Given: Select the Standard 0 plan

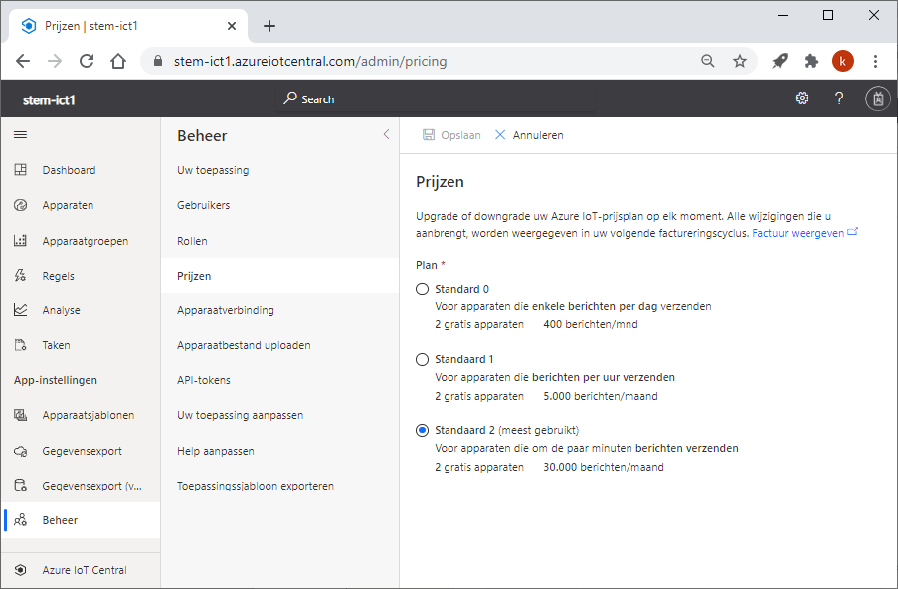Looking at the screenshot, I should 422,289.
